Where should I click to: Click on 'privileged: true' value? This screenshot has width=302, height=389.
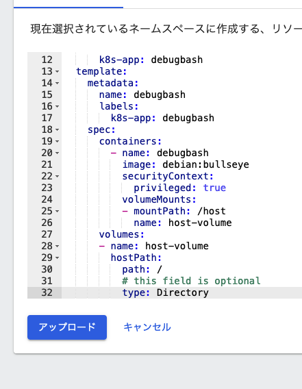point(214,188)
